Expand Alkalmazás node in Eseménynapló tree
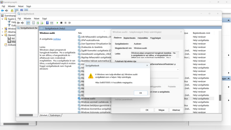The image size is (231, 130). [2, 32]
